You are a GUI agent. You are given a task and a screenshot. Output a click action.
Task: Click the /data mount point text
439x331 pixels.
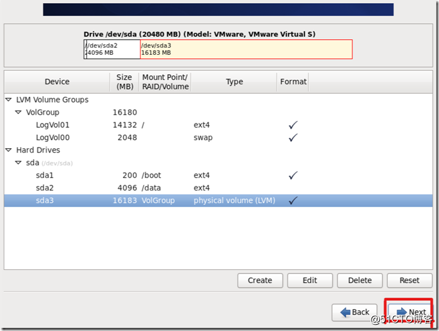tap(151, 188)
